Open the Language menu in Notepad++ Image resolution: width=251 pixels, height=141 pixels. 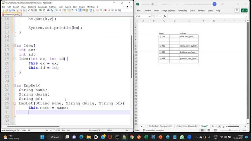[43, 7]
